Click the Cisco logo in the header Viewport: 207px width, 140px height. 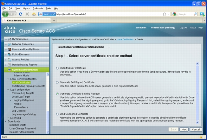(10, 29)
